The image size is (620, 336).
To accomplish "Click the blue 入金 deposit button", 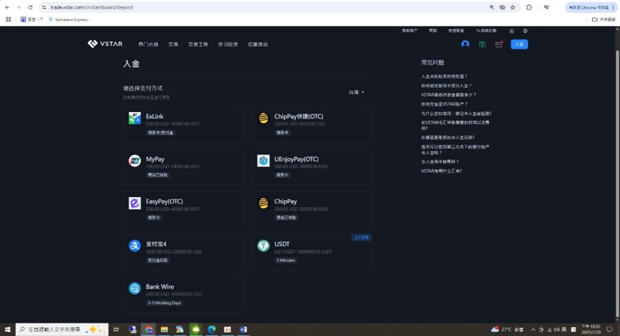I will pos(519,44).
